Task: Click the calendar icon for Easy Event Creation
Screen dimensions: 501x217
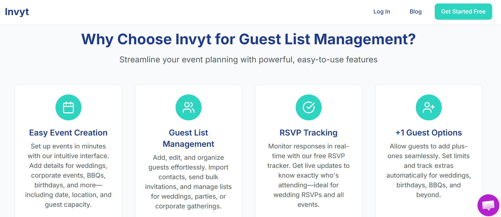Action: point(68,107)
